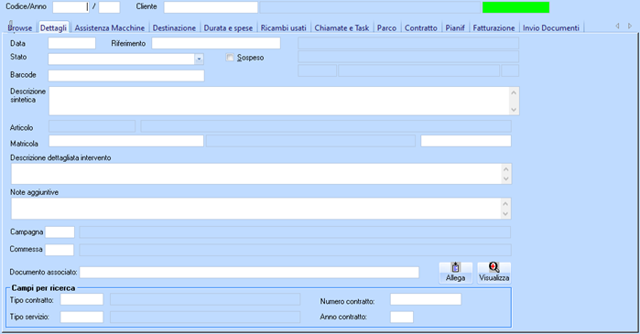
Task: Toggle the Sospeso checkbox
Action: tap(230, 58)
